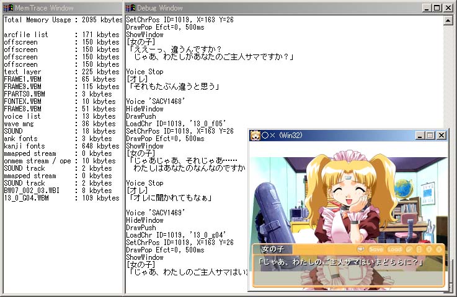Click 'Total Memory Usage : 2095 kbytes' line

click(x=63, y=20)
